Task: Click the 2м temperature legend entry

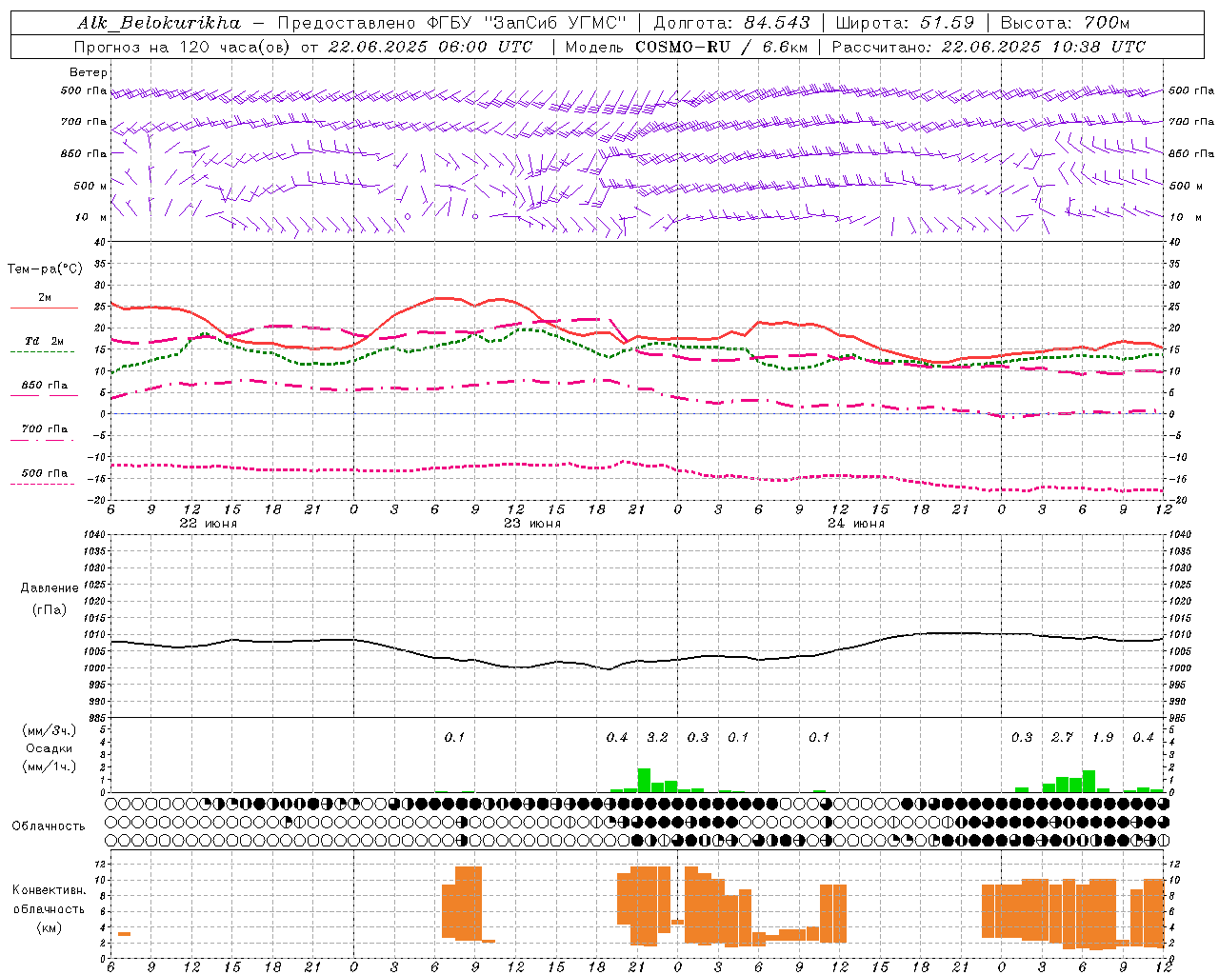Action: point(45,297)
